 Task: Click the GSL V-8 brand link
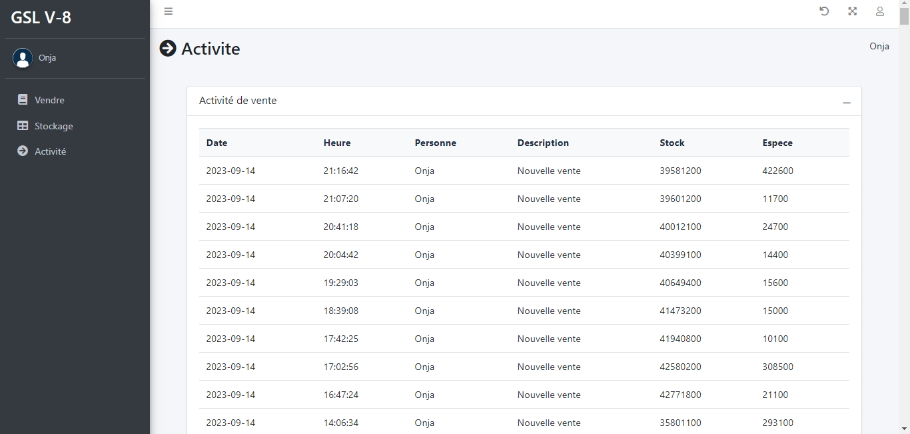[41, 18]
